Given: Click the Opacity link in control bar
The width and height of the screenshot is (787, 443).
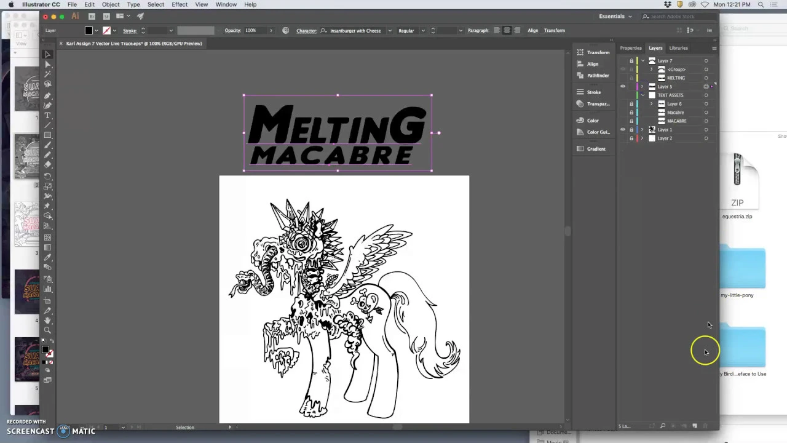Looking at the screenshot, I should tap(232, 30).
